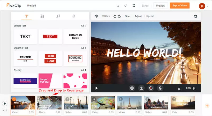
Task: Click the Saved status label
Action: [x=145, y=6]
